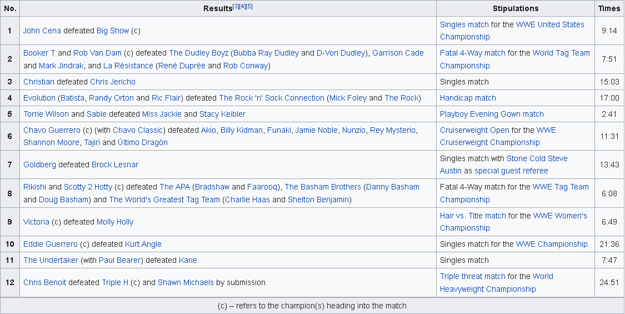Open the Garrison Cade link
Screen dimensions: 625x314
[398, 53]
